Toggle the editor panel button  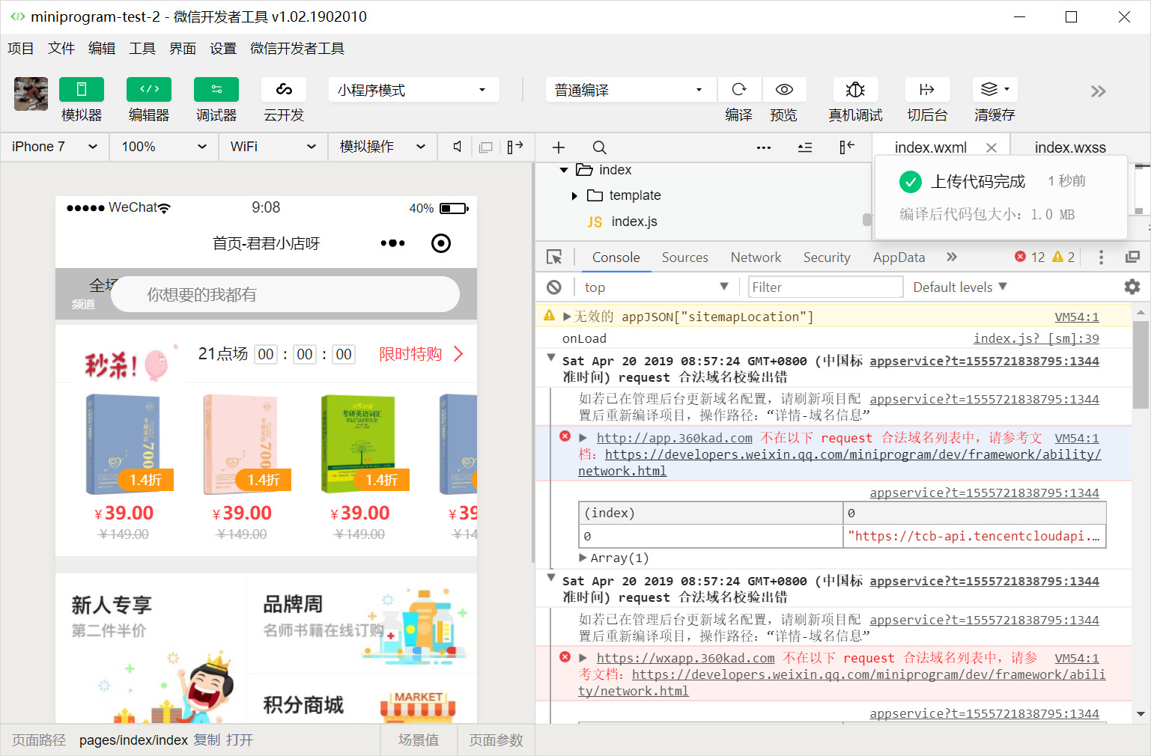(149, 90)
